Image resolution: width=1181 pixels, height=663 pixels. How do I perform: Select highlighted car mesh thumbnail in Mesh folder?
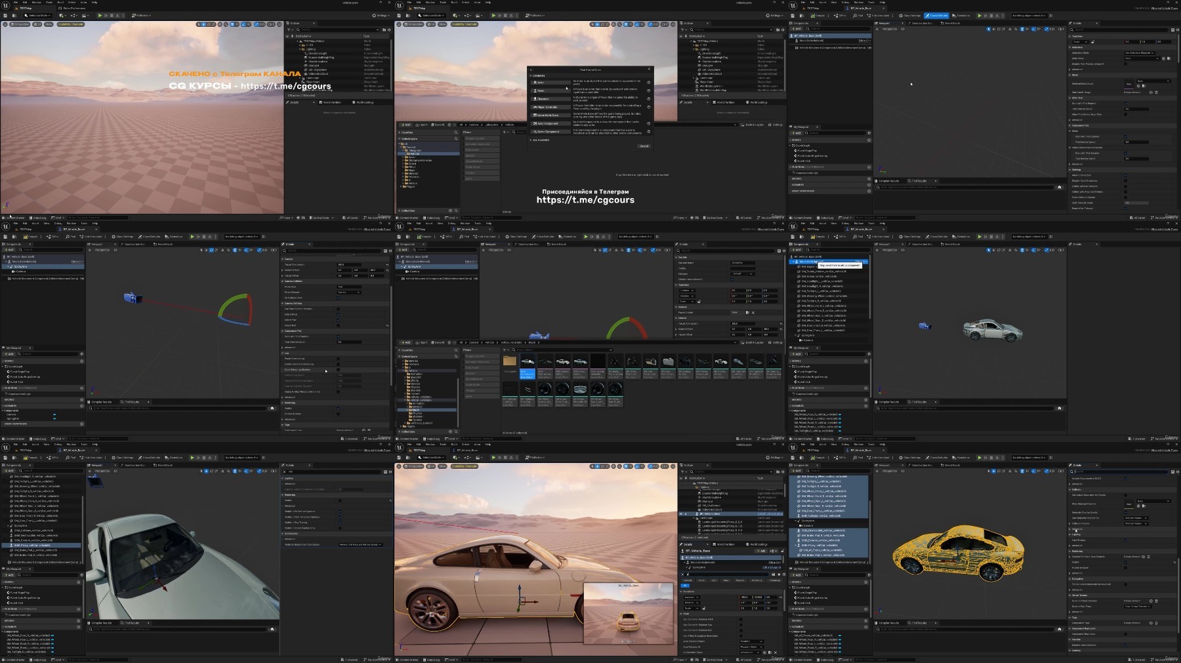528,366
